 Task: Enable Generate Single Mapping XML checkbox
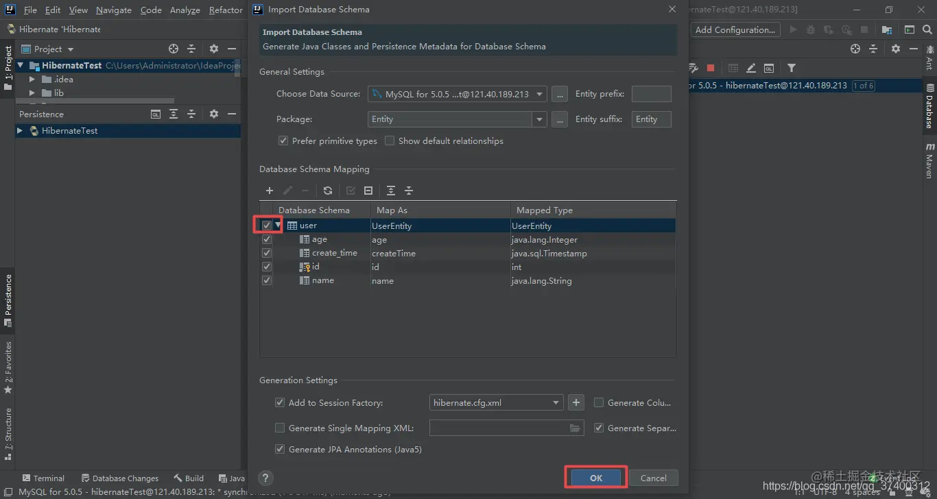click(x=279, y=428)
